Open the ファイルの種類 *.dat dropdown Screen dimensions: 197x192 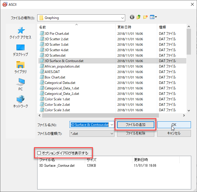pyautogui.click(x=92, y=134)
